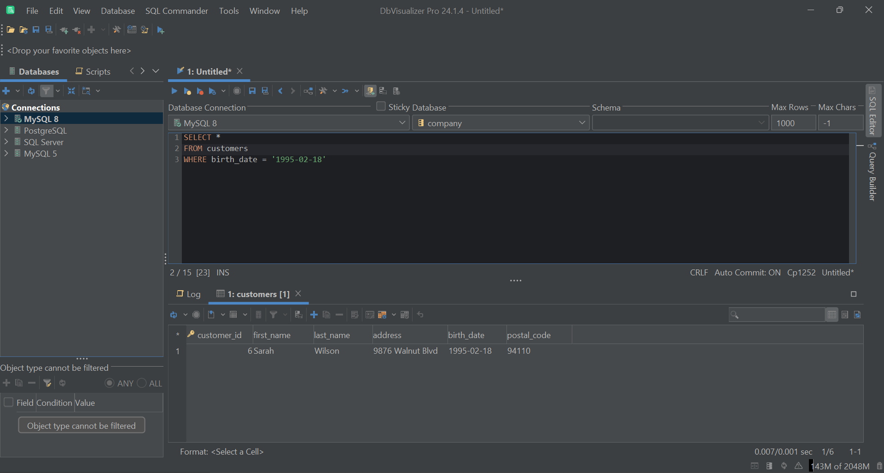The height and width of the screenshot is (473, 884).
Task: Expand the PostgreSQL connection node
Action: point(6,130)
